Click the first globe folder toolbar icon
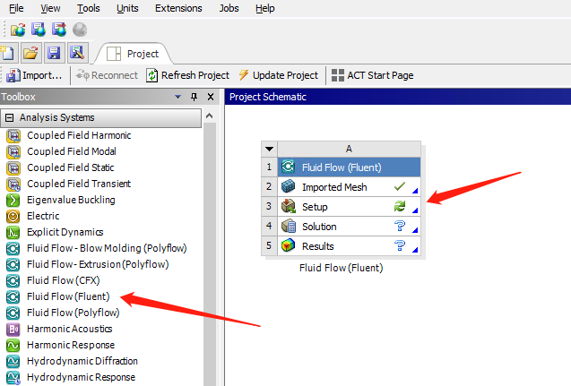Screen dimensions: 571x386 pyautogui.click(x=18, y=30)
